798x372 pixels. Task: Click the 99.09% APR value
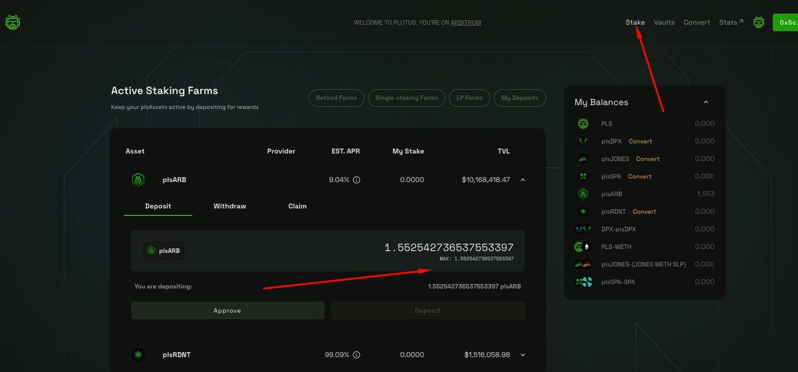tap(337, 355)
